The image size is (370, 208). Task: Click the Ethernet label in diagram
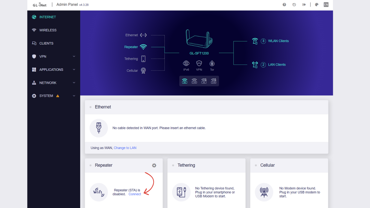click(x=132, y=35)
